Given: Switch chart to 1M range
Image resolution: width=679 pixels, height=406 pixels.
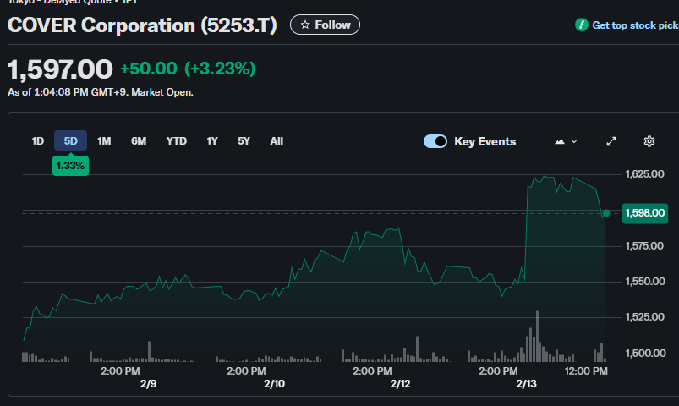Looking at the screenshot, I should (104, 140).
